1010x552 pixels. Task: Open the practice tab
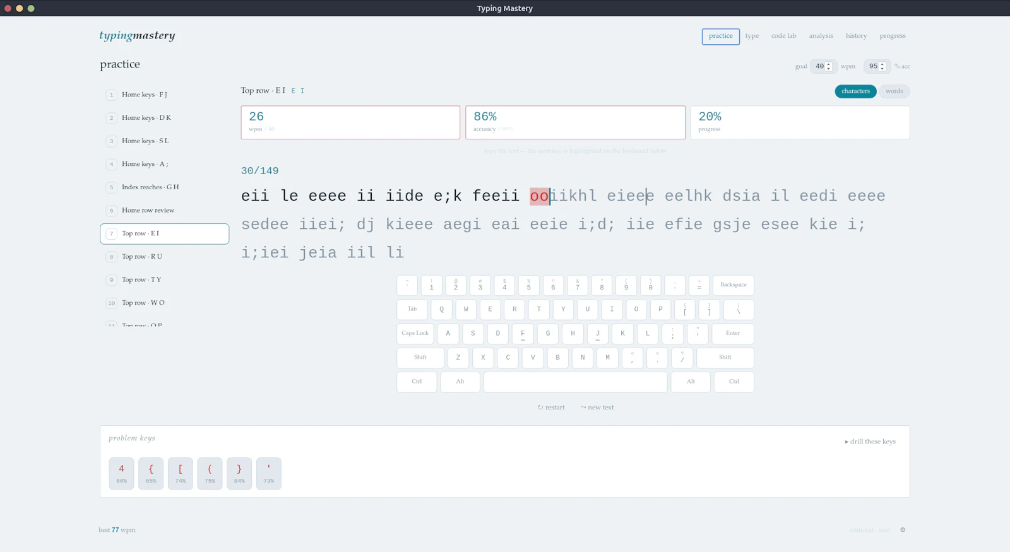click(x=720, y=36)
